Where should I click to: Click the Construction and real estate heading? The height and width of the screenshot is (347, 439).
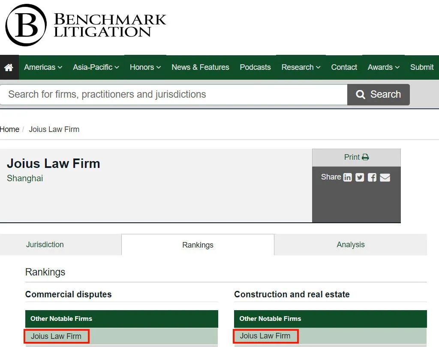pyautogui.click(x=292, y=294)
